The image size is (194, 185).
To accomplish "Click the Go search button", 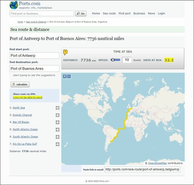I will coord(81,13).
